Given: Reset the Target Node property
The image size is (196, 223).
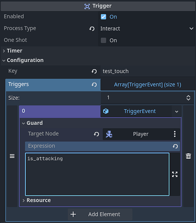Looking at the screenshot, I should [x=96, y=134].
